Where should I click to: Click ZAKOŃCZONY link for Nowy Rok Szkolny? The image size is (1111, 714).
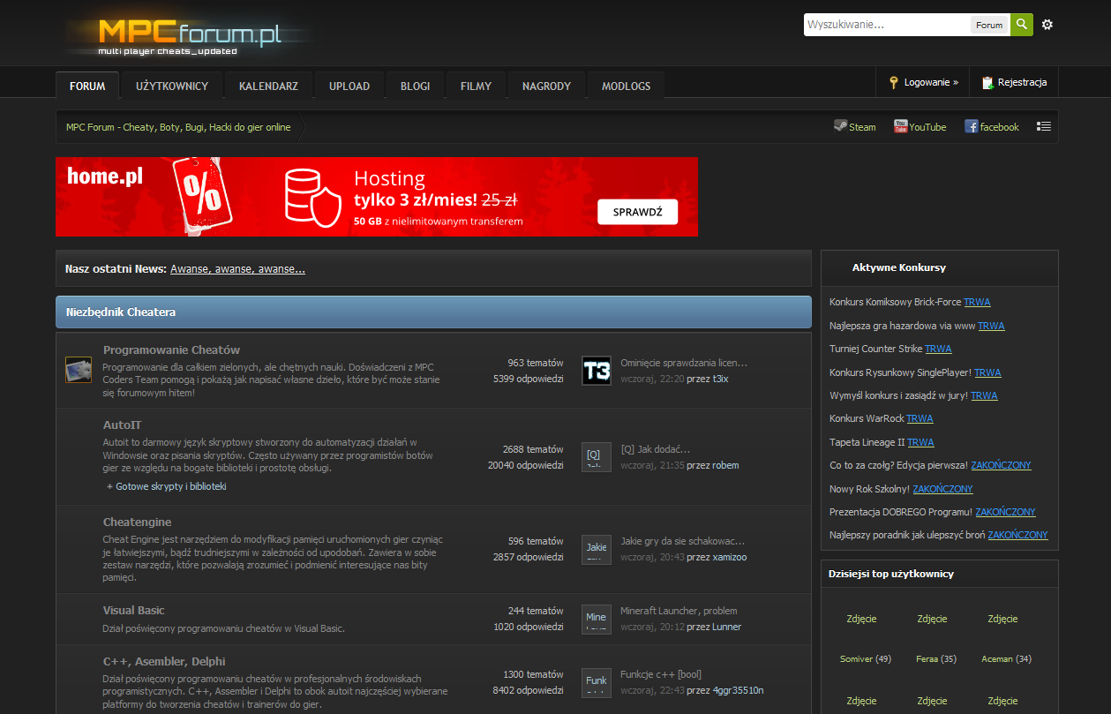click(x=942, y=489)
